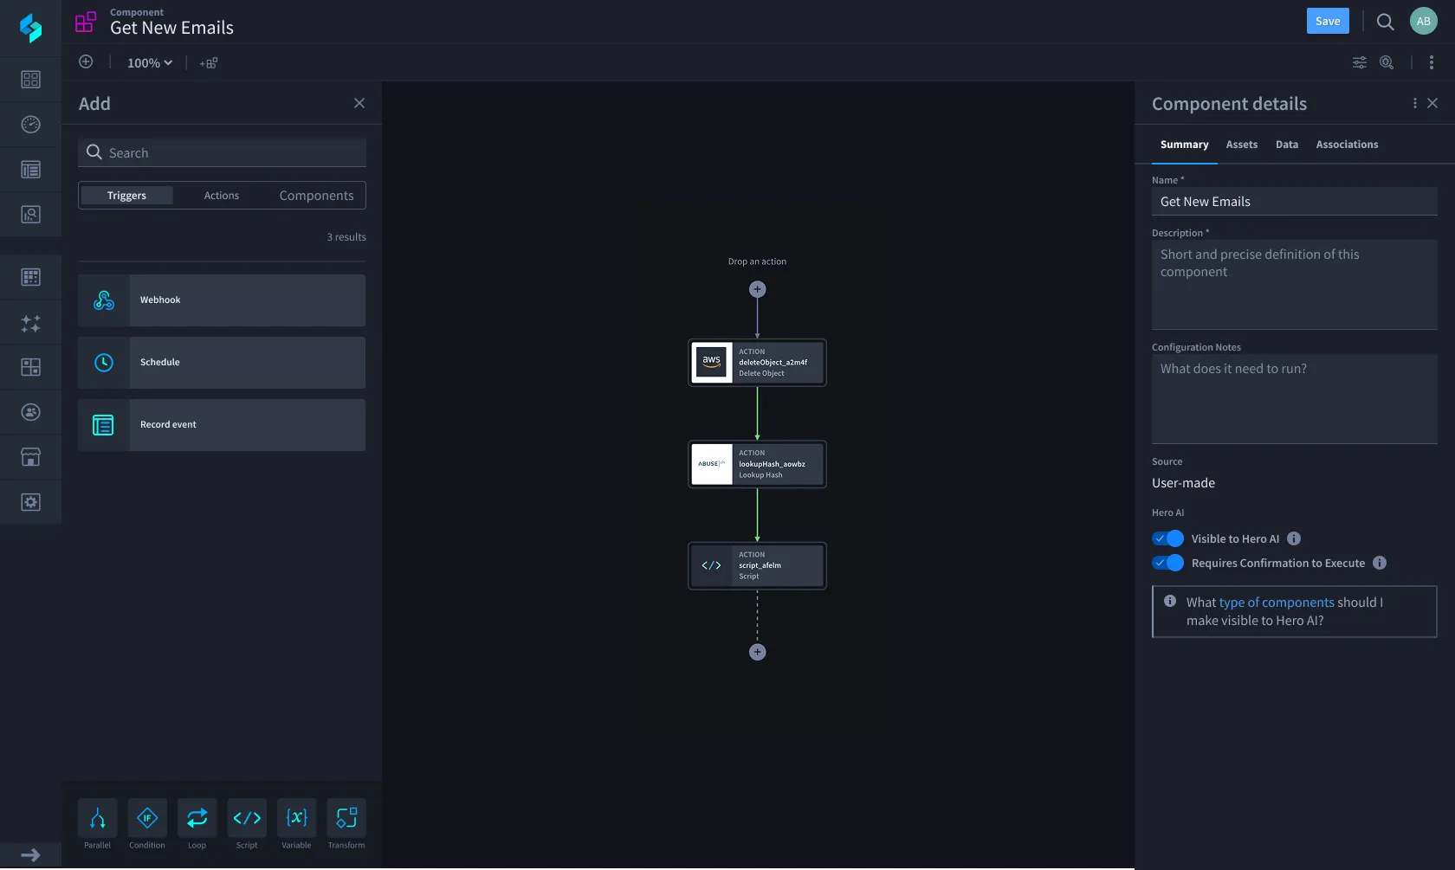Close the Component details panel
Screen dimensions: 1455x870
coord(1432,103)
